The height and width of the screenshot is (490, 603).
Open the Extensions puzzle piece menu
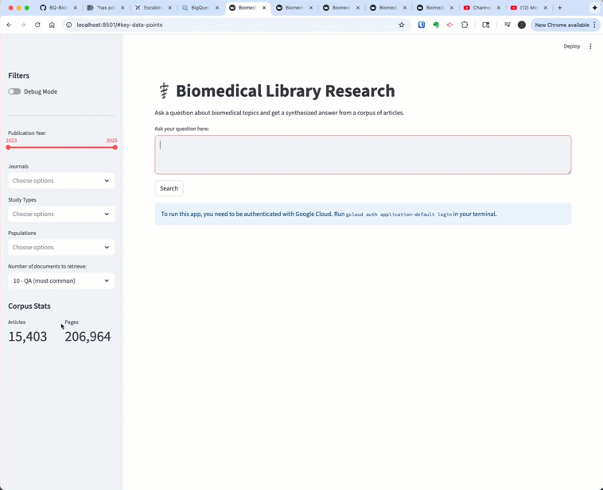(x=465, y=25)
